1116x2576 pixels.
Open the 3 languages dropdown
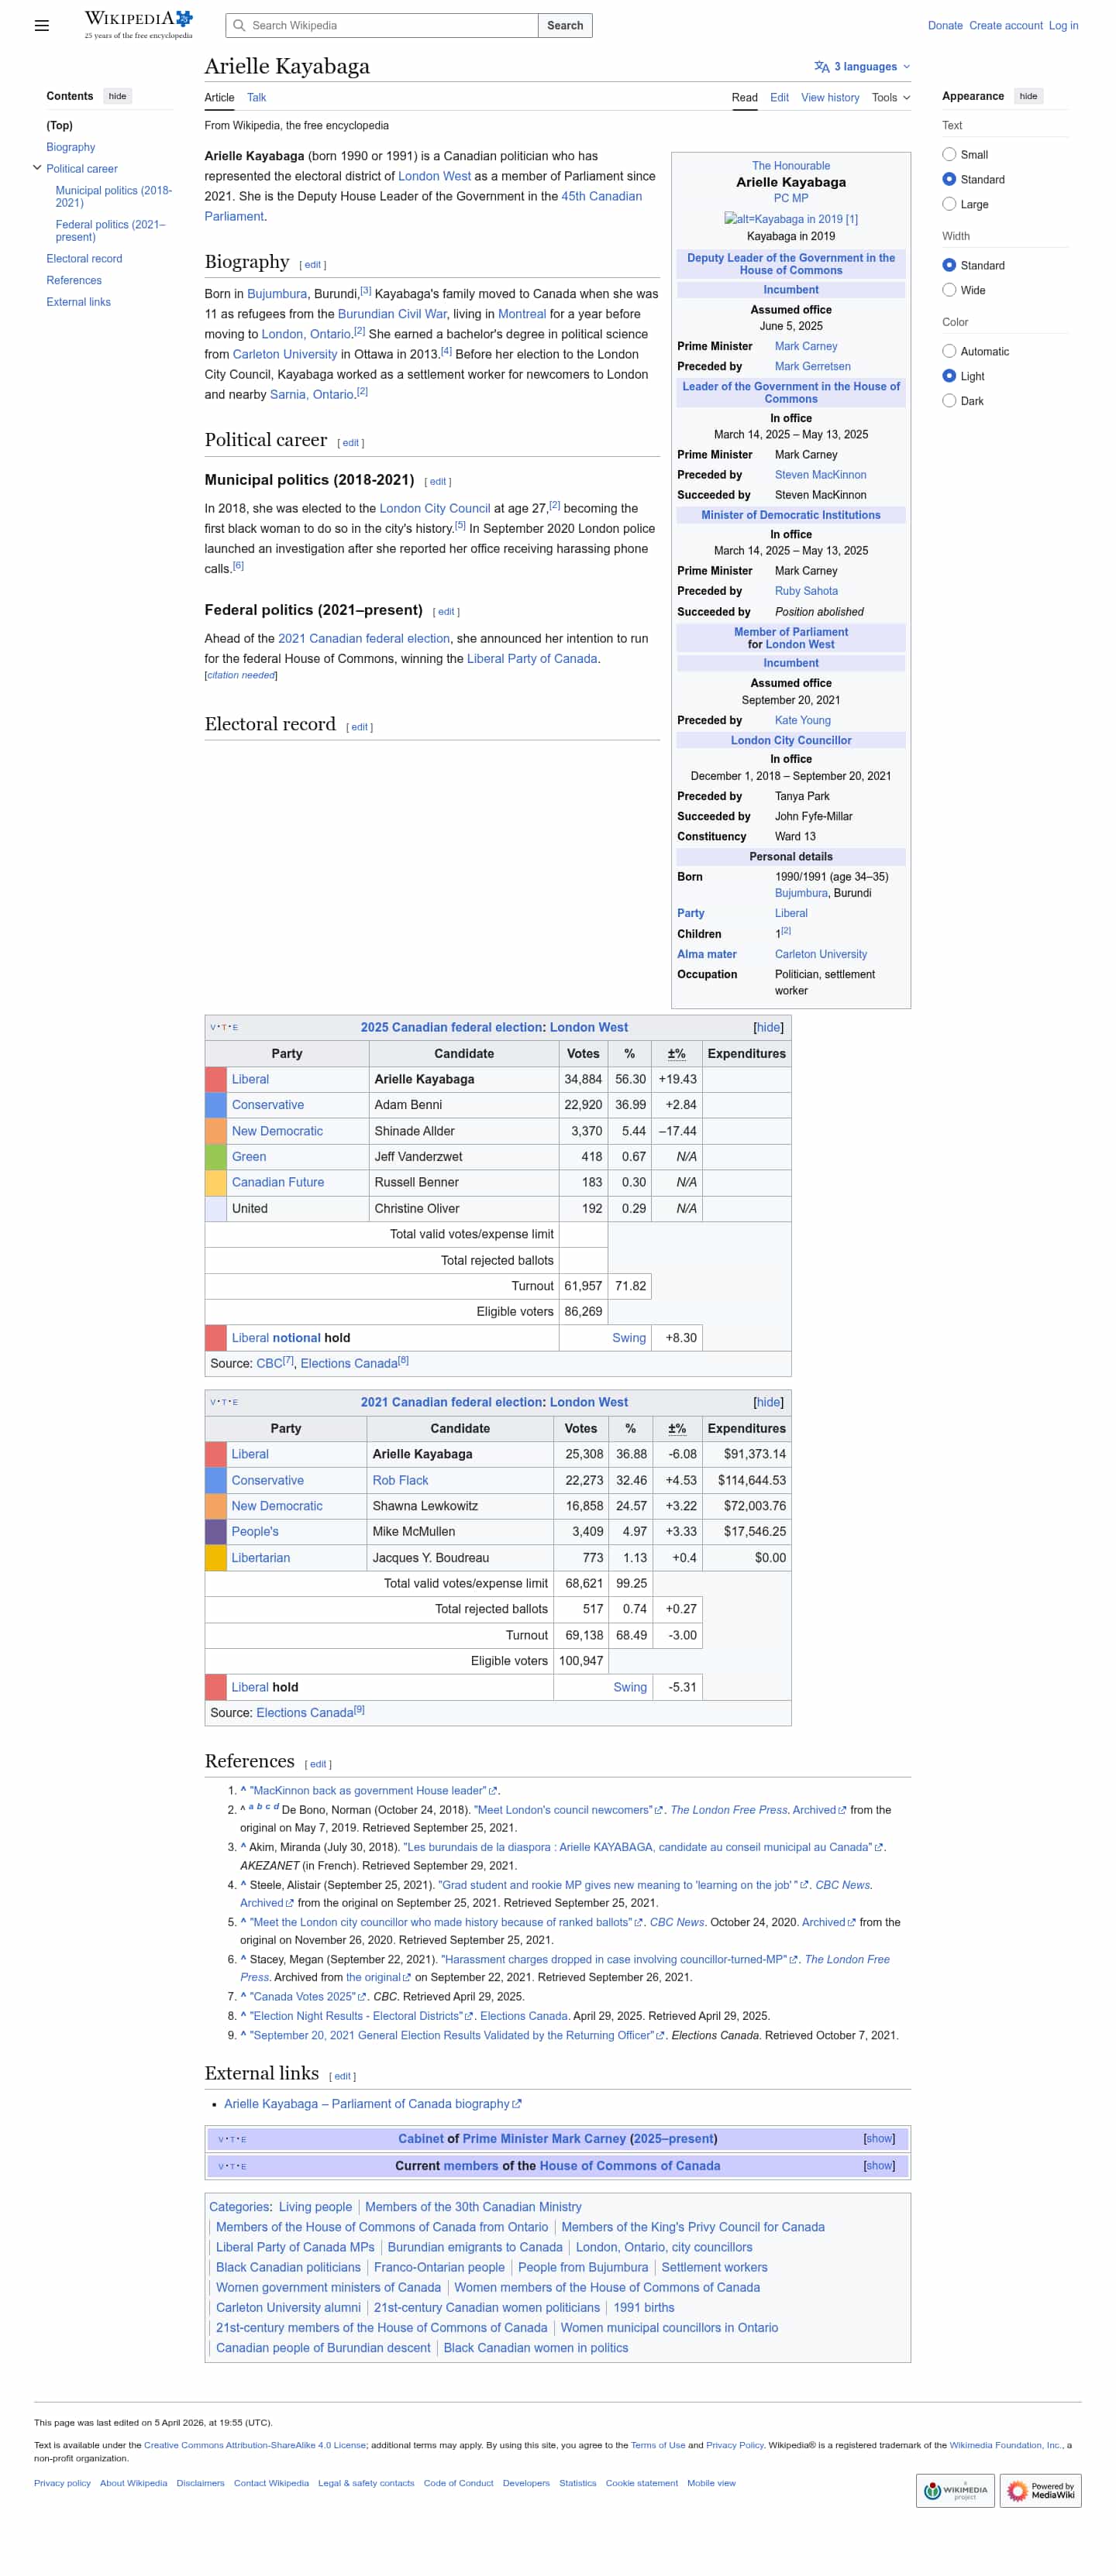[x=862, y=67]
